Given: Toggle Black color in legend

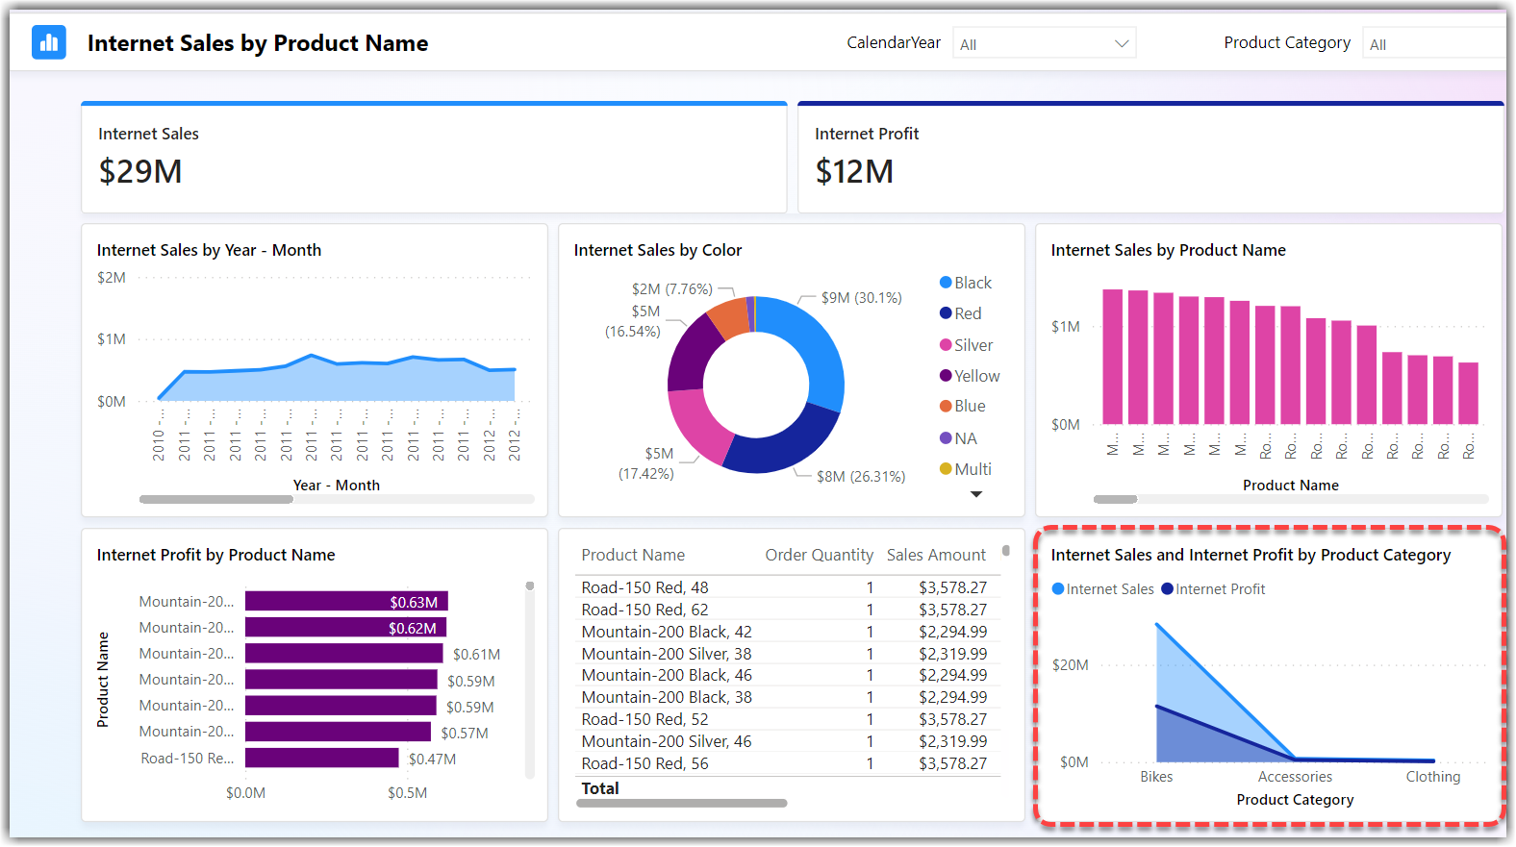Looking at the screenshot, I should point(972,283).
